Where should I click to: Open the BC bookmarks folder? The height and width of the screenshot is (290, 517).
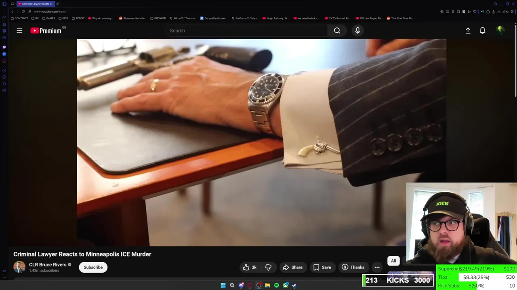(35, 18)
